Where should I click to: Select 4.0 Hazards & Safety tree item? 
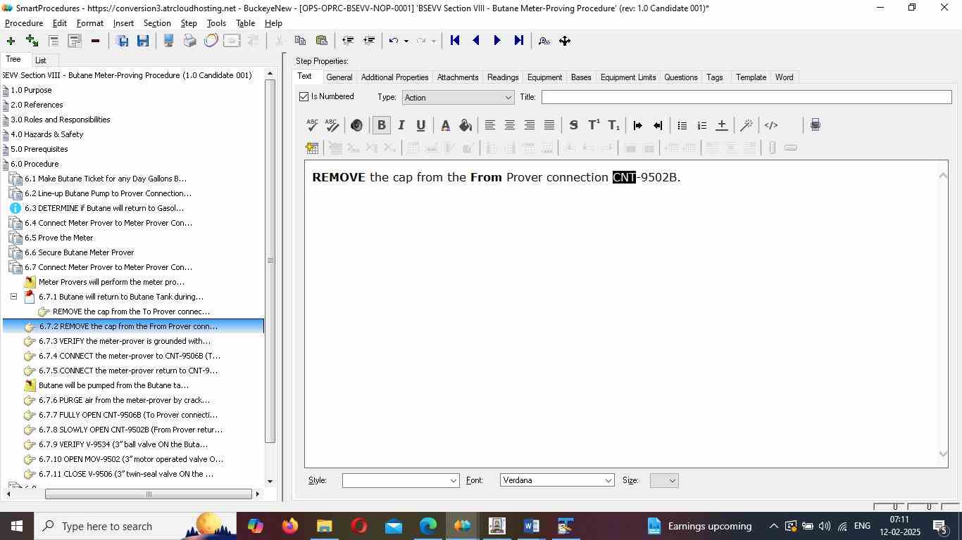coord(46,134)
